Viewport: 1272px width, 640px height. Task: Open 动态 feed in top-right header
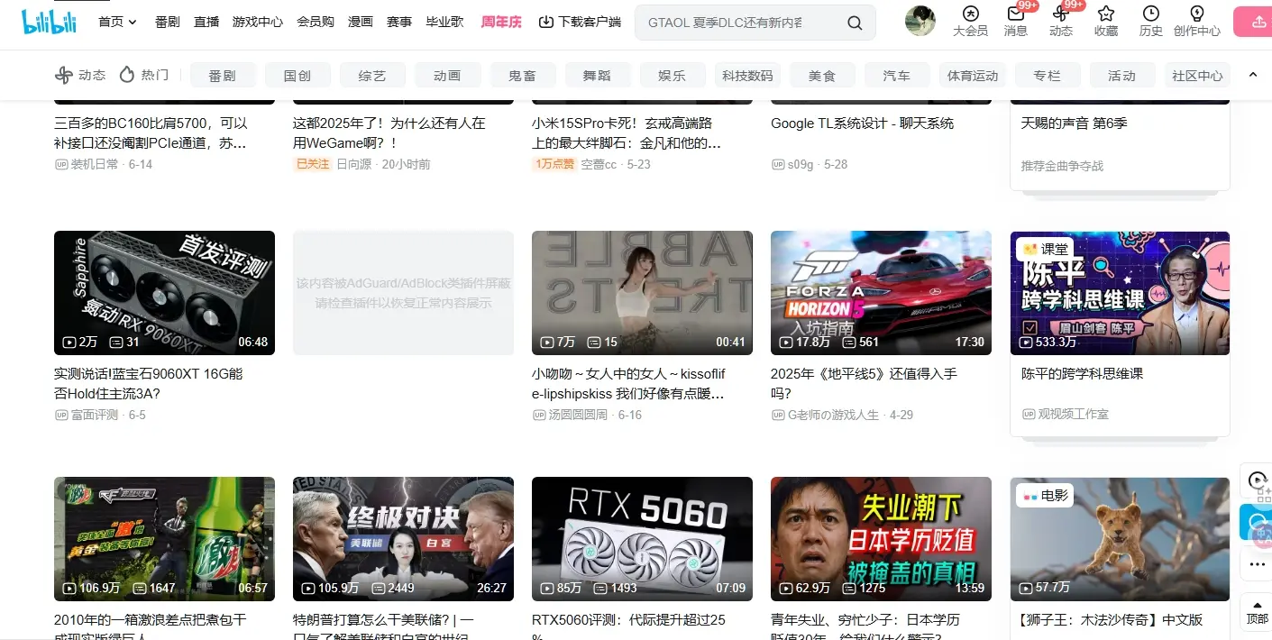(1061, 22)
